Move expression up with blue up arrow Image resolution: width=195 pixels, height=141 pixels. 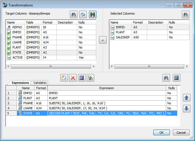[x=187, y=98]
